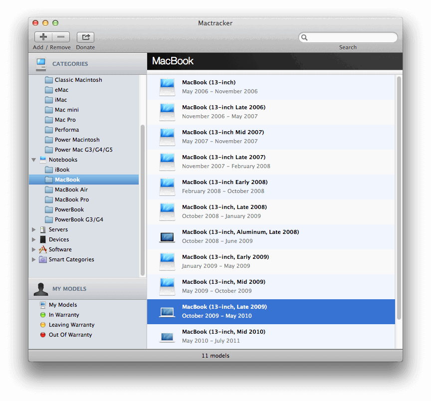Click the yellow Leaving Warranty indicator
The image size is (431, 401).
43,325
